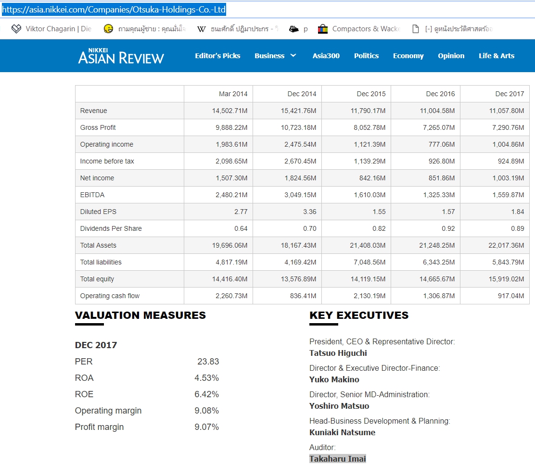Open Editor's Picks section
The image size is (535, 465).
click(x=217, y=56)
